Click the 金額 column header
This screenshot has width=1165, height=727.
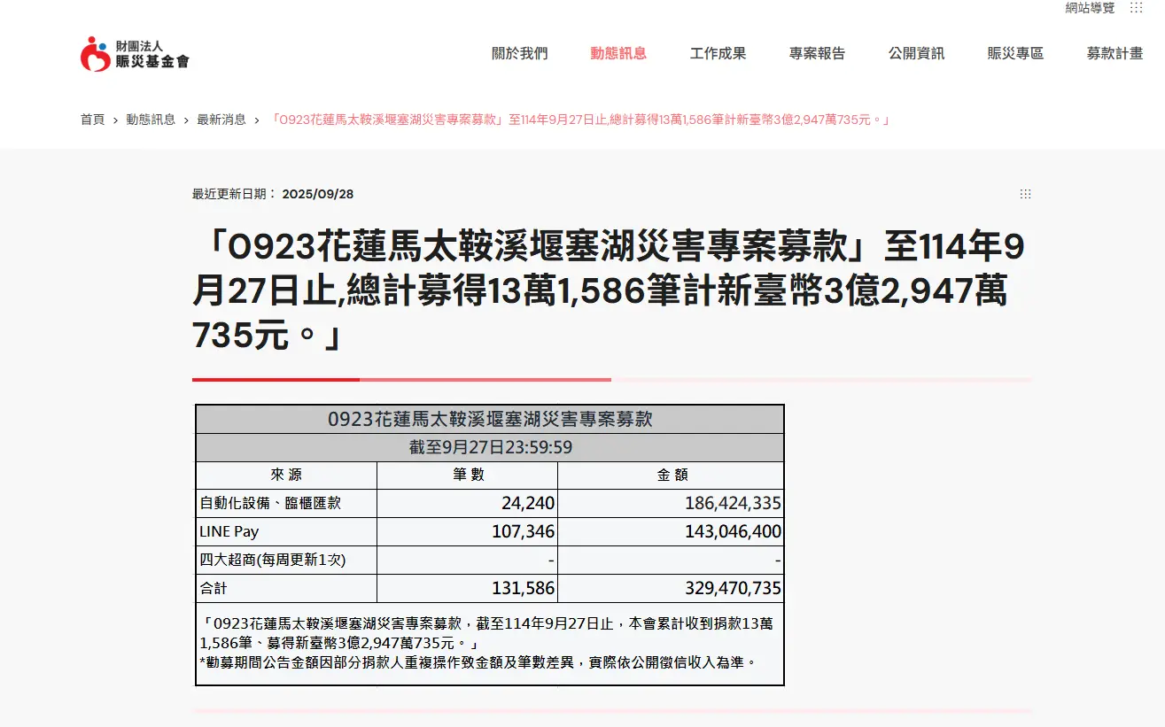(672, 476)
